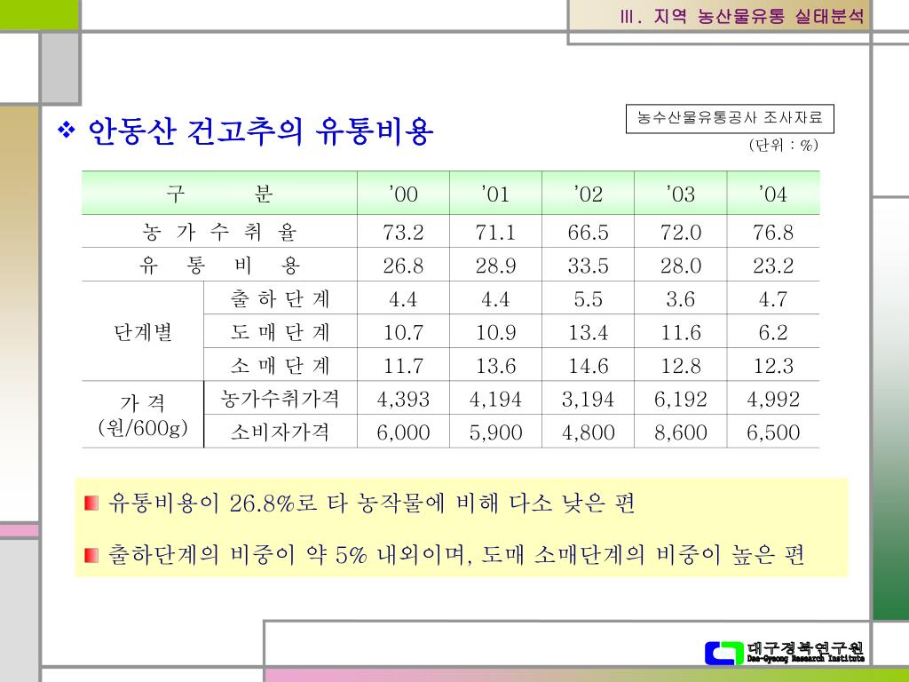Click the value 26.8 in 유통비용 row
The image size is (909, 682).
pyautogui.click(x=404, y=266)
